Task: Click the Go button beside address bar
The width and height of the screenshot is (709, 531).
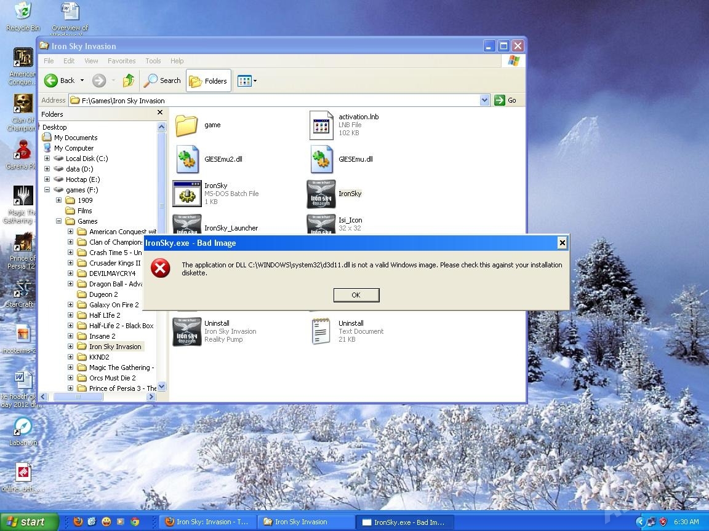Action: 506,100
